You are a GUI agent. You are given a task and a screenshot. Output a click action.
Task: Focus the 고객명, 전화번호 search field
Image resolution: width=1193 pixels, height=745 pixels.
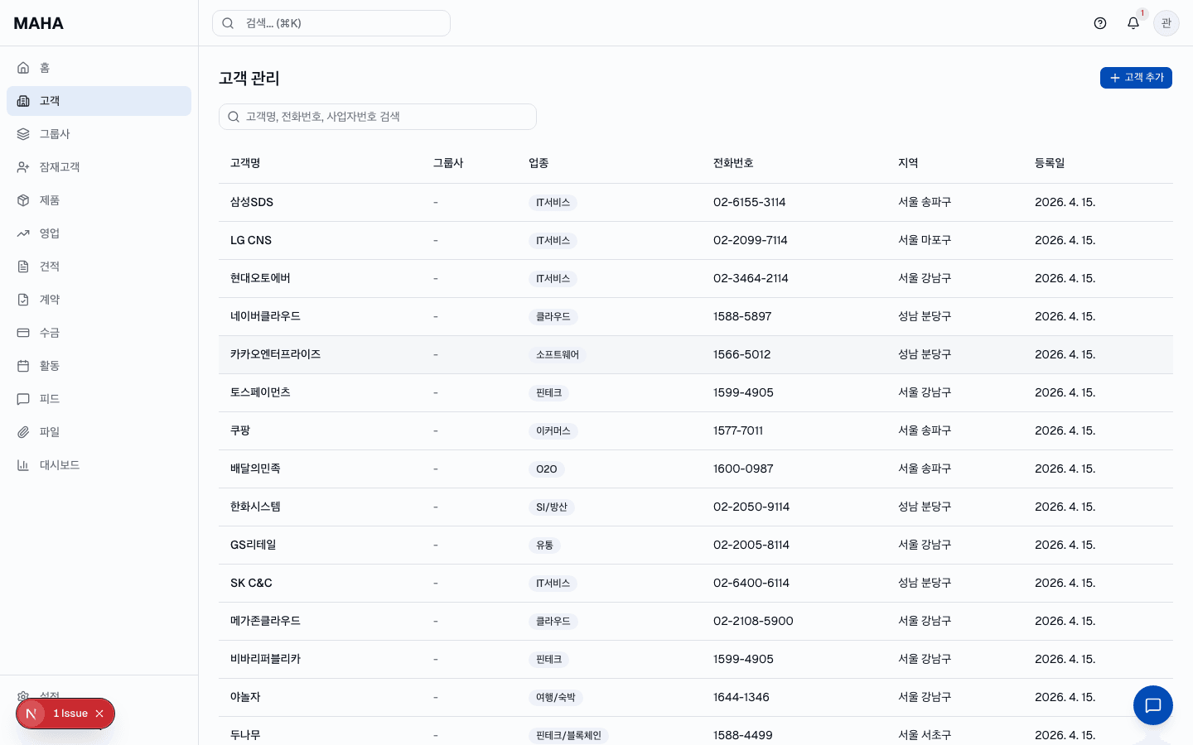click(378, 117)
